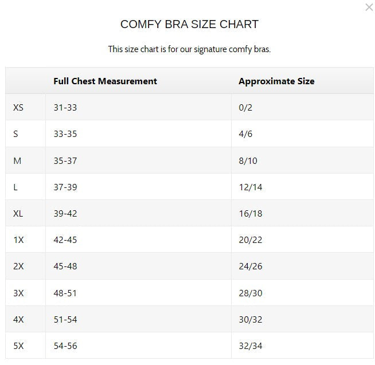This screenshot has height=365, width=375.
Task: Click the 28/30 approximate size cell
Action: 250,293
